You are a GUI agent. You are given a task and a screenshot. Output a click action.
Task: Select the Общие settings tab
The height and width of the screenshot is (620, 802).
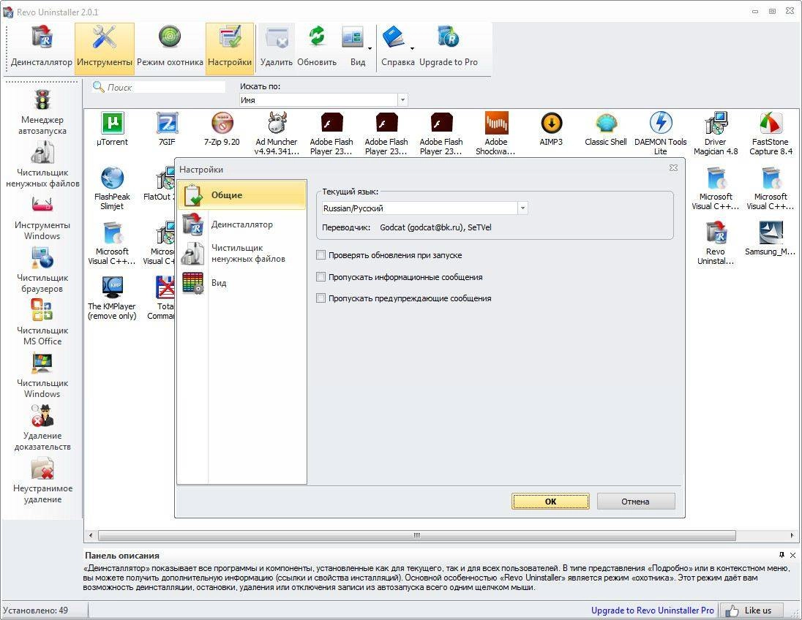click(242, 194)
